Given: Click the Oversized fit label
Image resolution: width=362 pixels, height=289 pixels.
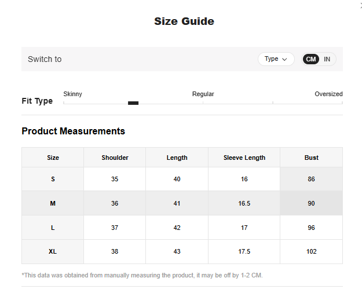Looking at the screenshot, I should [328, 94].
